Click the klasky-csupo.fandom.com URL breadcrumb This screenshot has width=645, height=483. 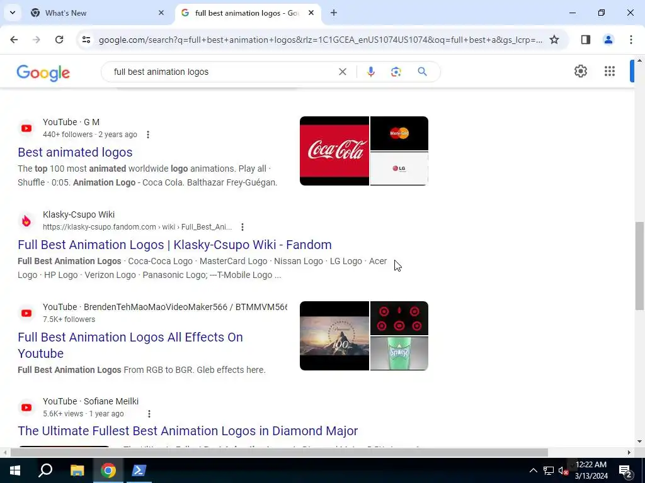tap(137, 226)
